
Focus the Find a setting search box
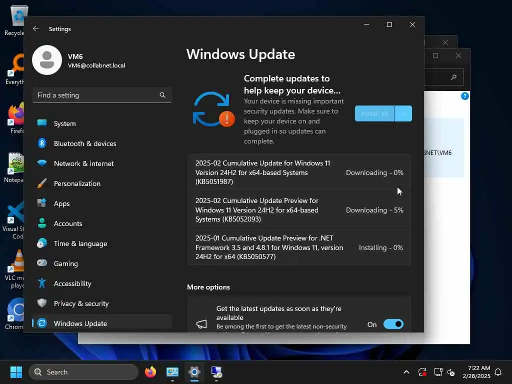(x=102, y=95)
